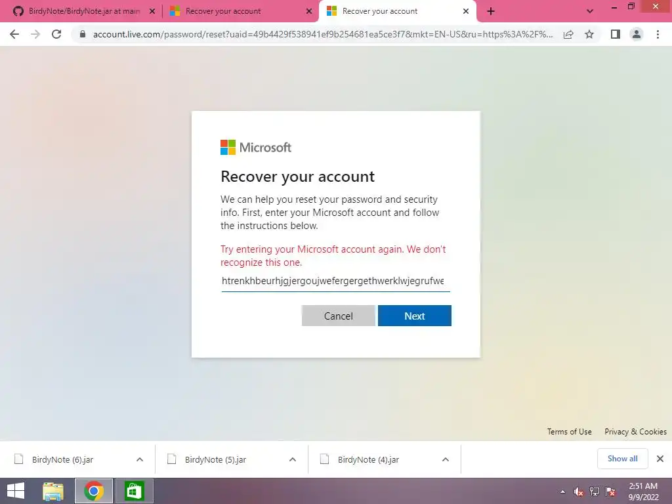This screenshot has width=672, height=504.
Task: Close the downloads bar
Action: [x=660, y=459]
